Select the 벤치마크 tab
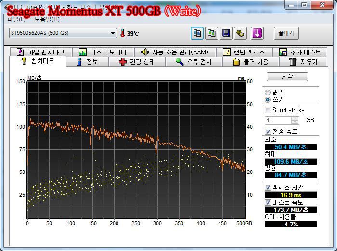 pos(38,61)
